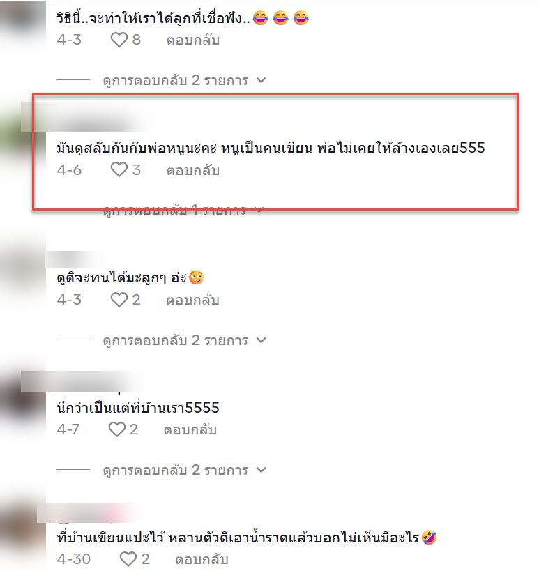This screenshot has height=571, width=539.
Task: Like the highlighted comment dated 4-6
Action: (x=119, y=169)
